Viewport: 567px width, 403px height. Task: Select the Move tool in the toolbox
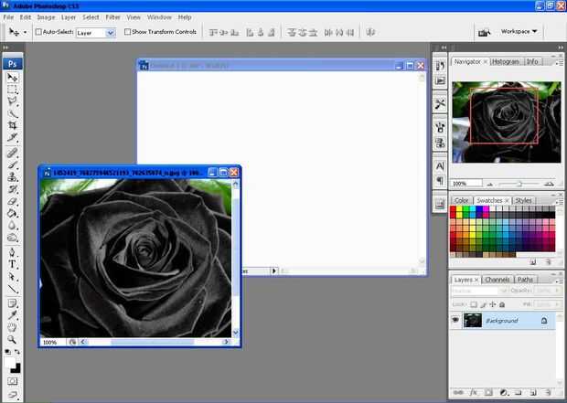click(12, 77)
